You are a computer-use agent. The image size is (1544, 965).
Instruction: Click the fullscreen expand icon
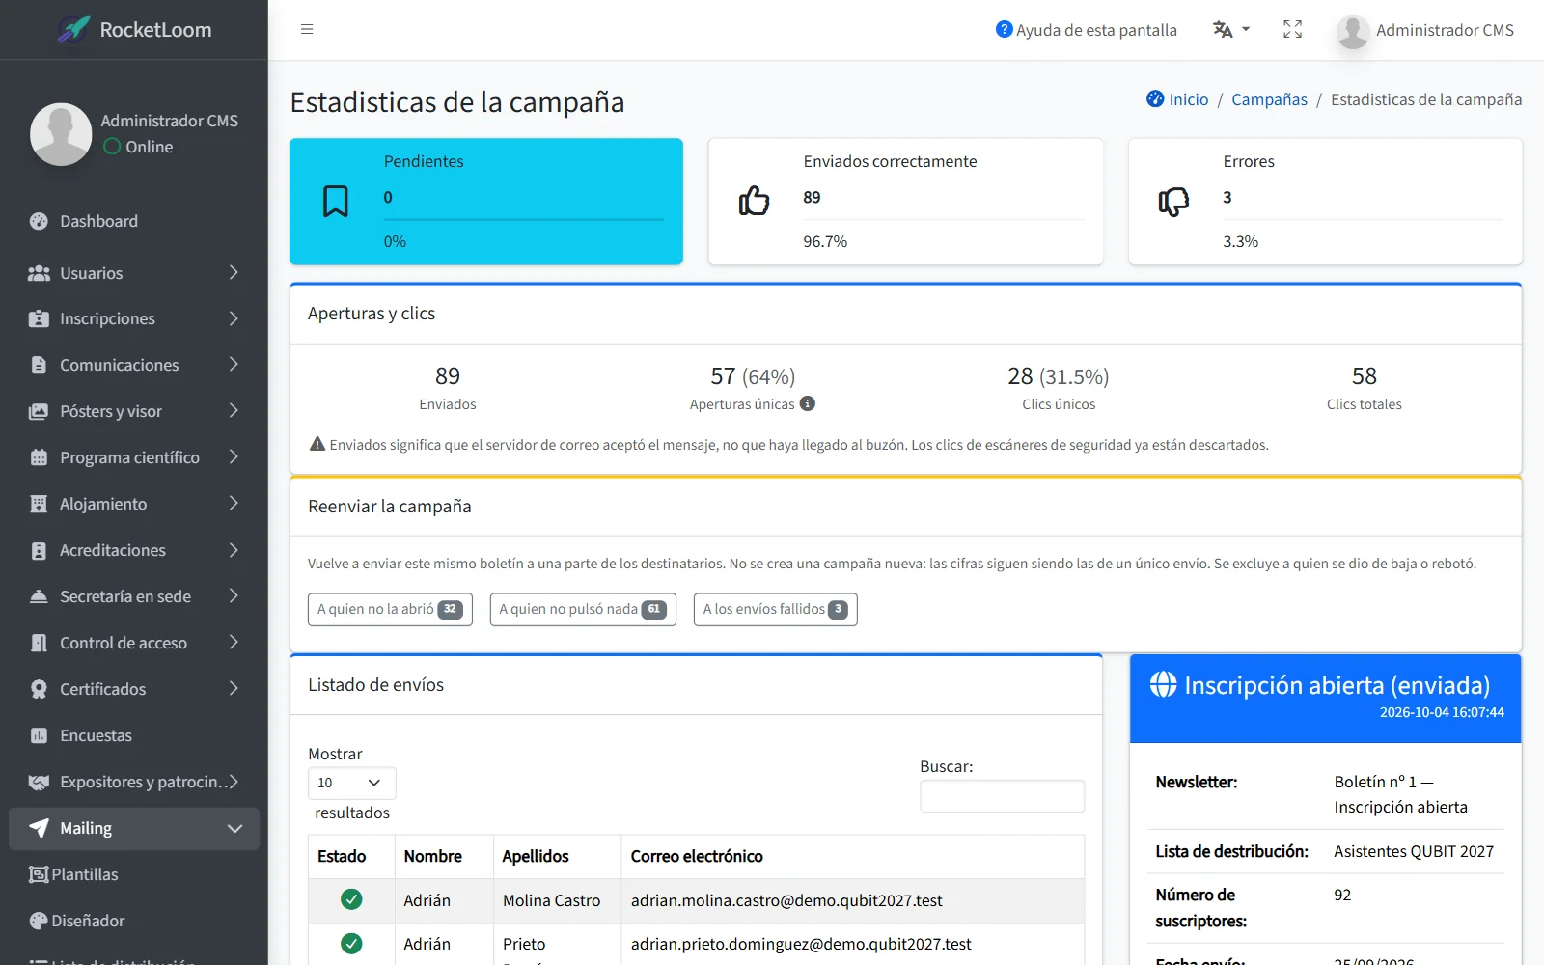[1292, 30]
